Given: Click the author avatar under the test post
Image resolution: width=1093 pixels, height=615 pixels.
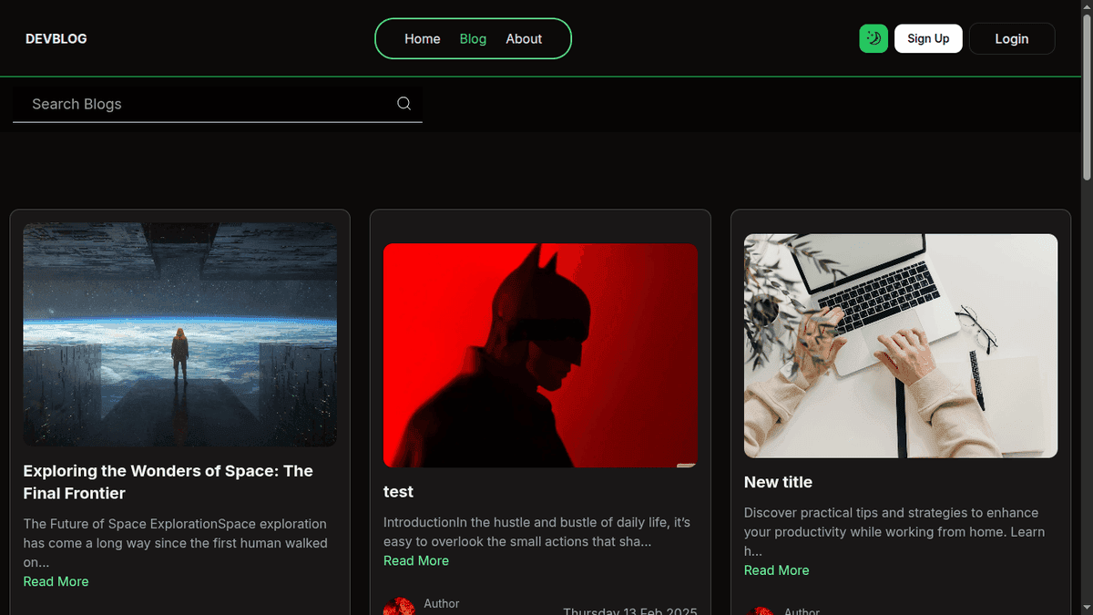Looking at the screenshot, I should tap(399, 605).
